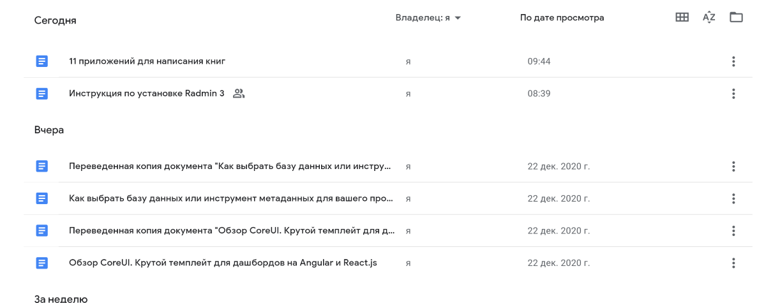Click the 'По дате просмотра' column header
The image size is (766, 303).
[562, 18]
